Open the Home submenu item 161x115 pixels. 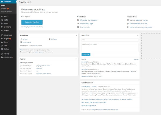click(x=3, y=6)
